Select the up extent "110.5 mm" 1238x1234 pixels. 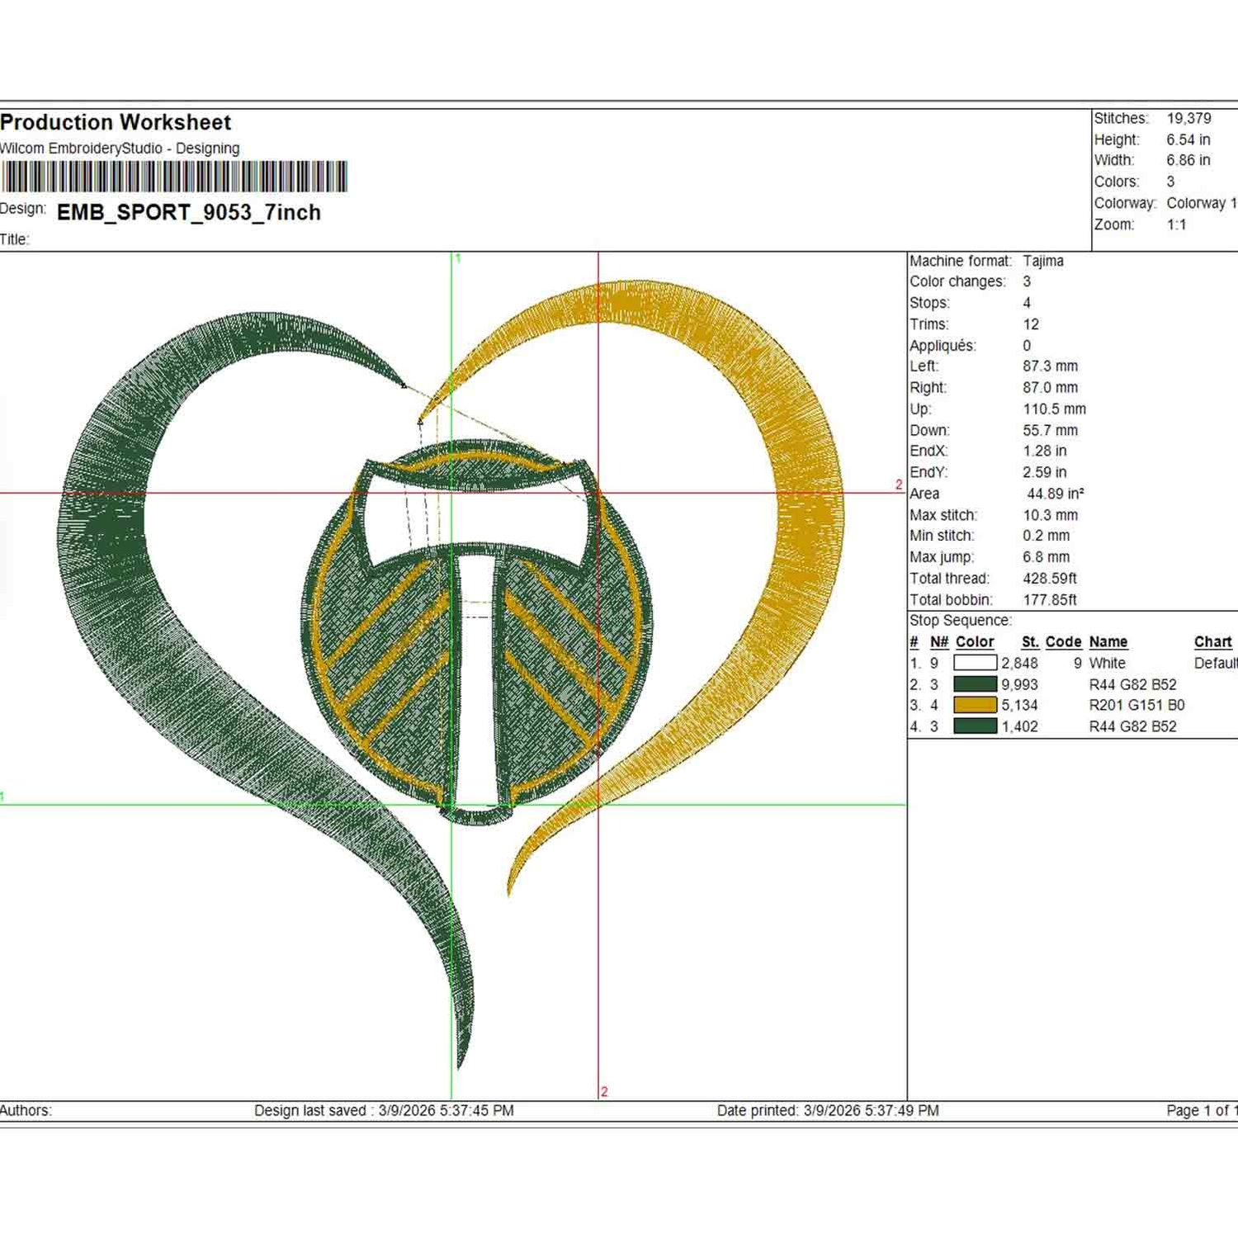(1055, 409)
